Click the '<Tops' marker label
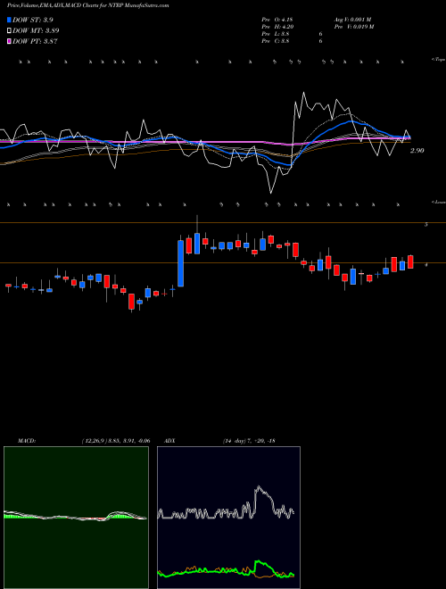446x589 pixels. [x=439, y=60]
